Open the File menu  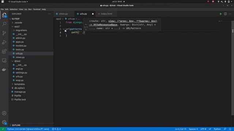[x=2, y=9]
